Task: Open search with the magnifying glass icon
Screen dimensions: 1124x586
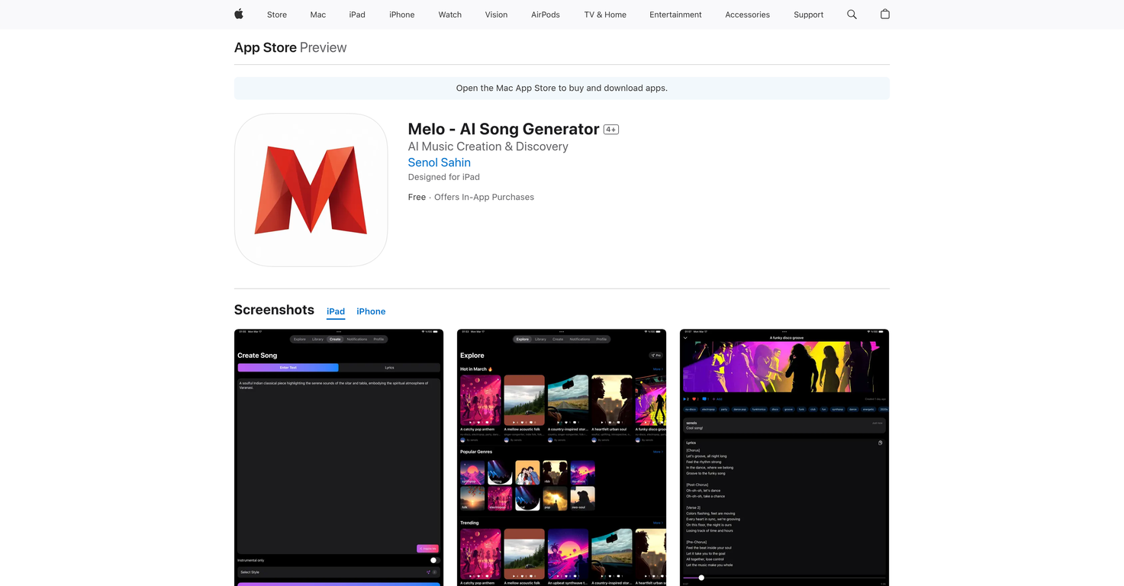Action: pyautogui.click(x=852, y=14)
